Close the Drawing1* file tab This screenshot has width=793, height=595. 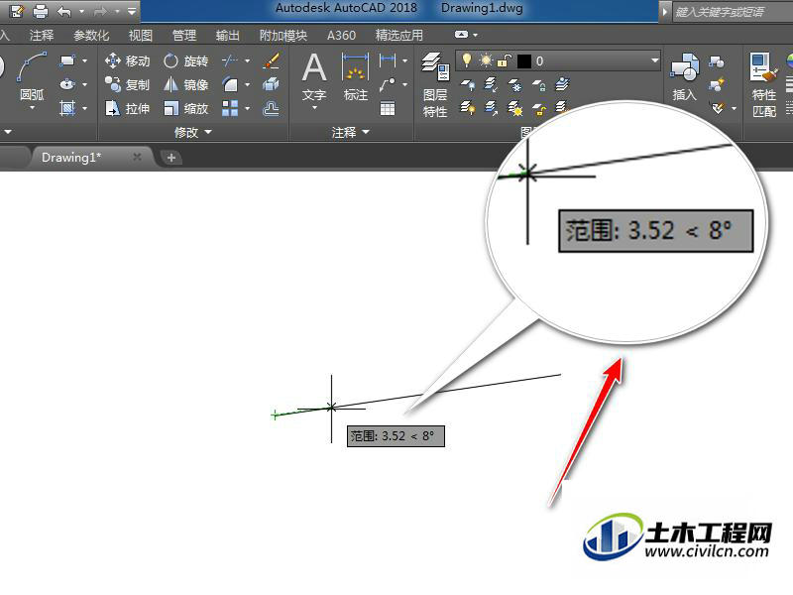[x=137, y=158]
